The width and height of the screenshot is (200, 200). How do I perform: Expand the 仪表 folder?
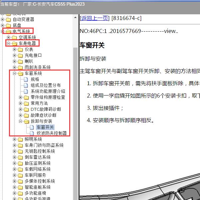pos(14,49)
